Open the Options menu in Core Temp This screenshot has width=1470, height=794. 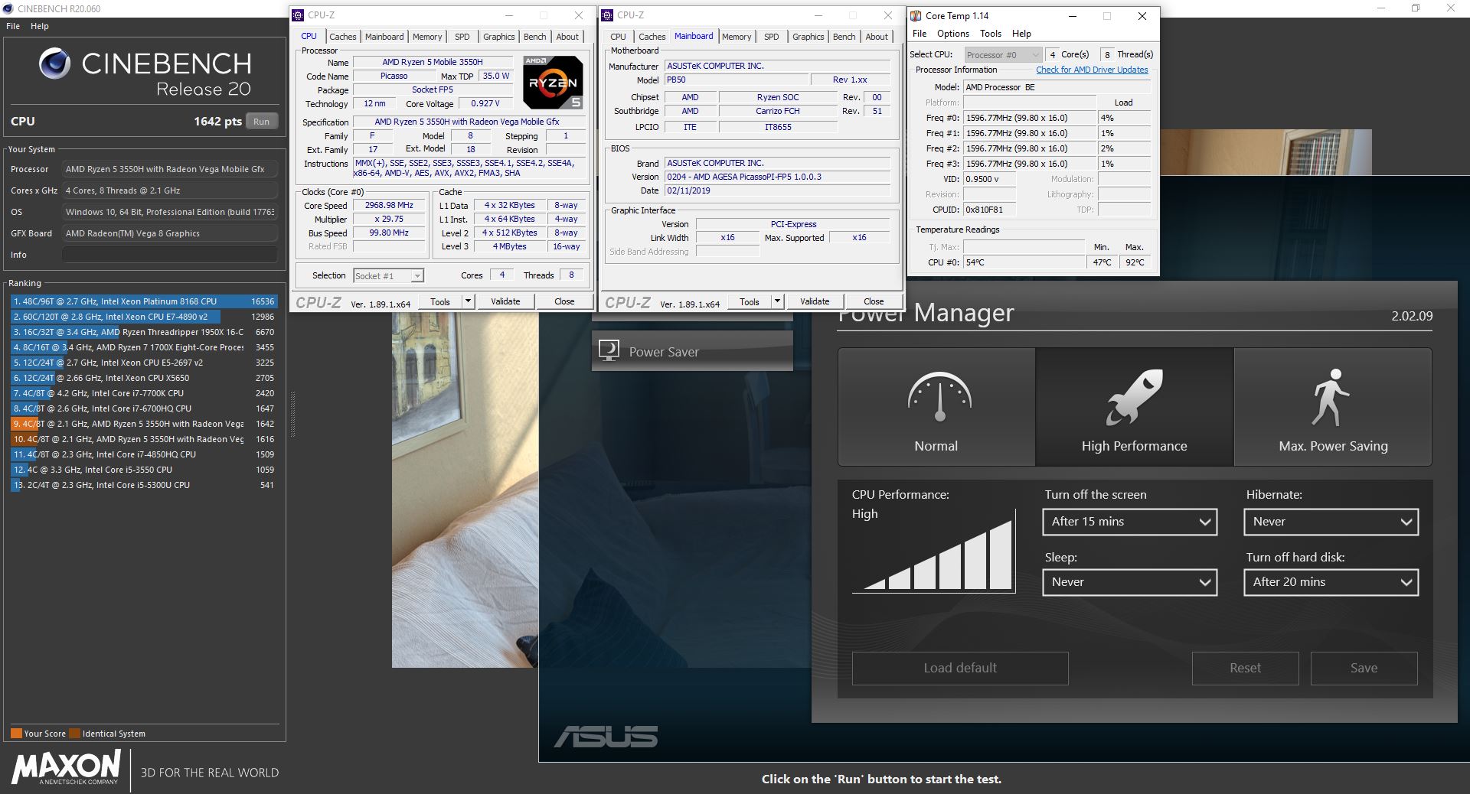(x=952, y=34)
